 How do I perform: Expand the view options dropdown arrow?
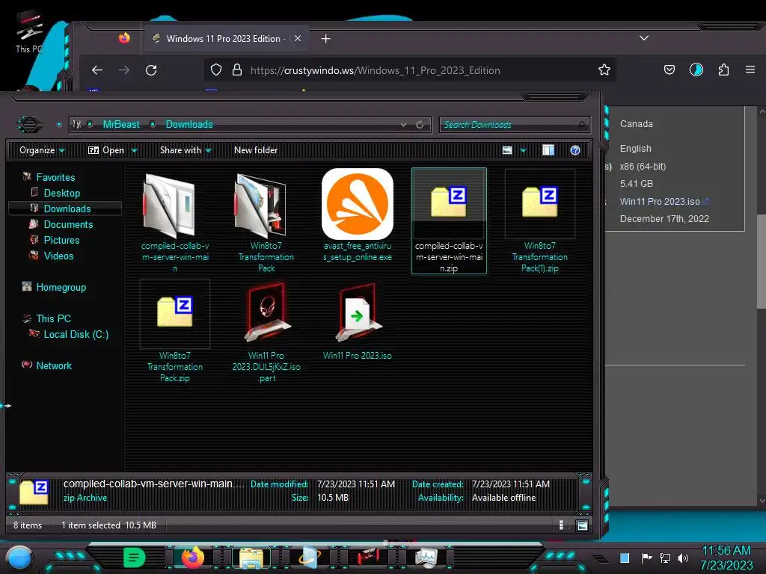click(523, 150)
